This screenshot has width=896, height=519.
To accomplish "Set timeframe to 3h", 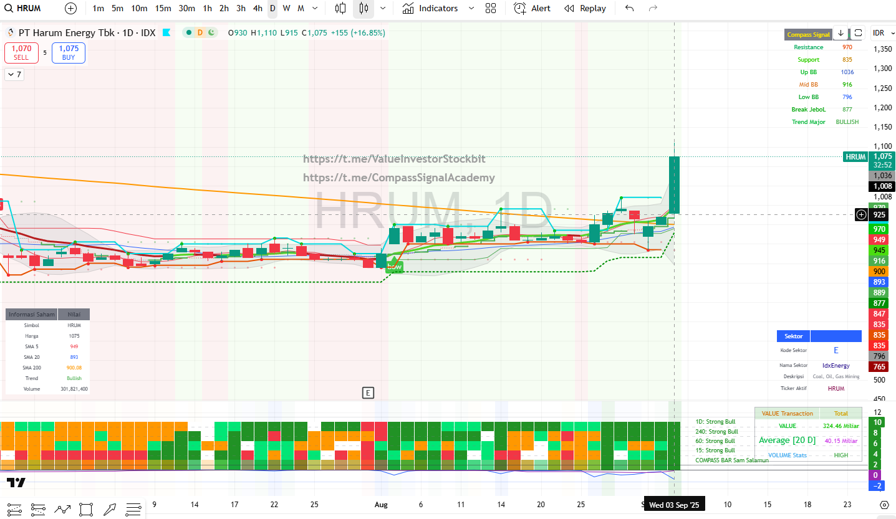I will (241, 8).
